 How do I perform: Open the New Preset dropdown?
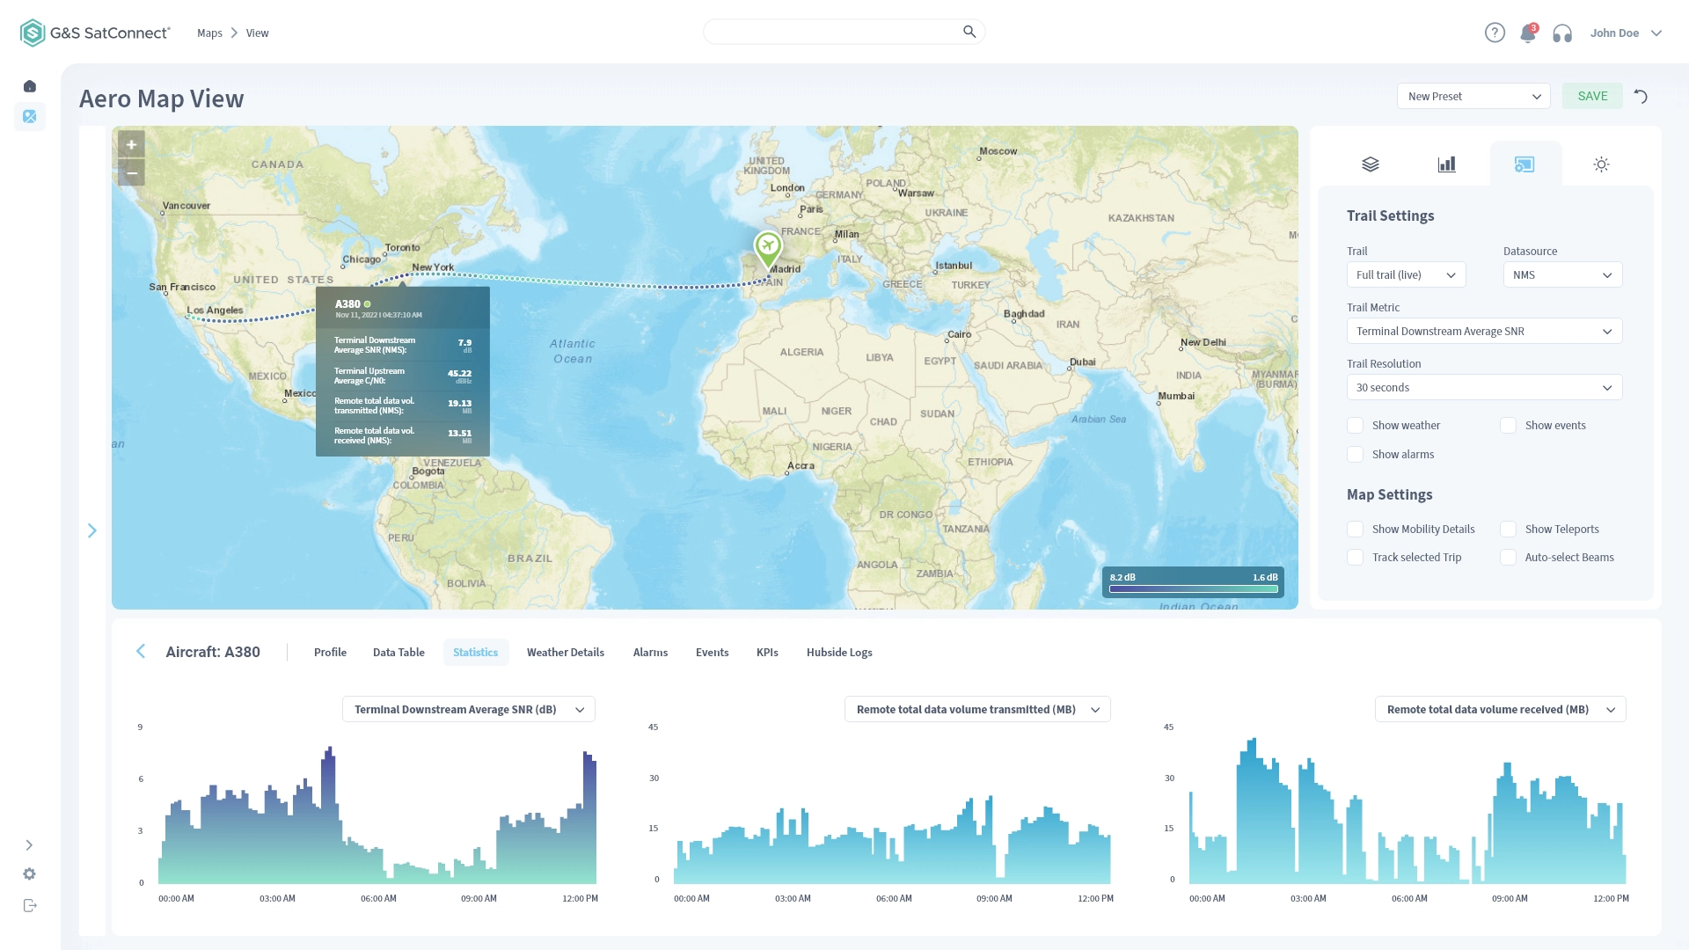point(1473,97)
